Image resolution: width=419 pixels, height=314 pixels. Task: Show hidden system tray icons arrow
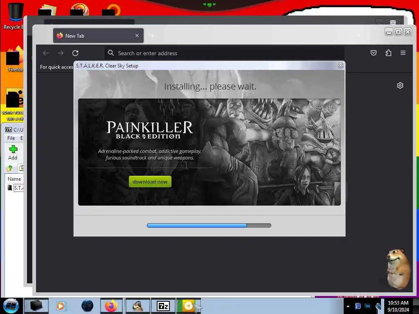348,306
